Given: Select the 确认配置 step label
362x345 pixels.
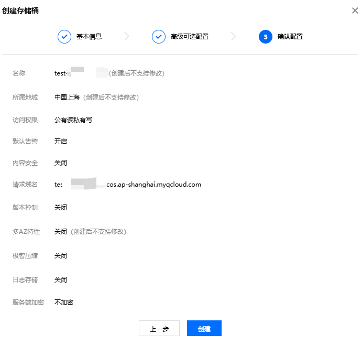Looking at the screenshot, I should [x=290, y=37].
